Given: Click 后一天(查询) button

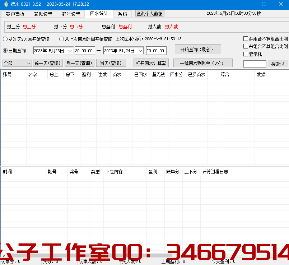Looking at the screenshot, I should tap(79, 63).
